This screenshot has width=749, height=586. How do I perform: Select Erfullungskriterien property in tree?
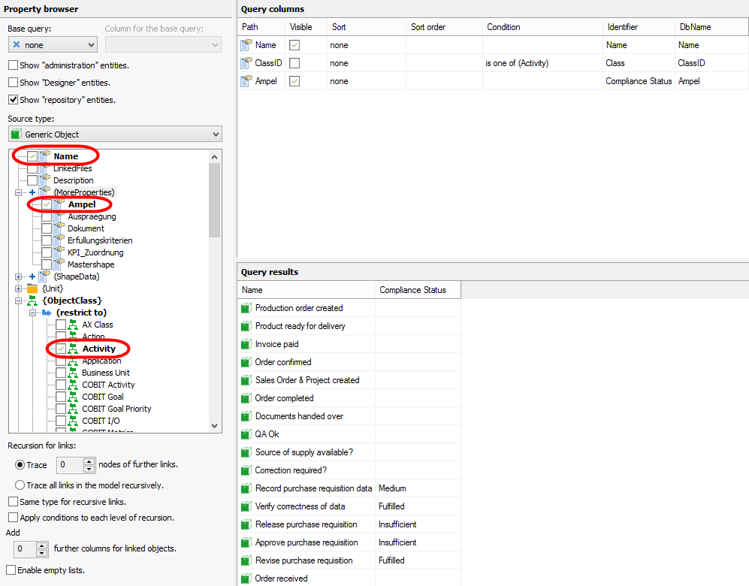click(100, 240)
